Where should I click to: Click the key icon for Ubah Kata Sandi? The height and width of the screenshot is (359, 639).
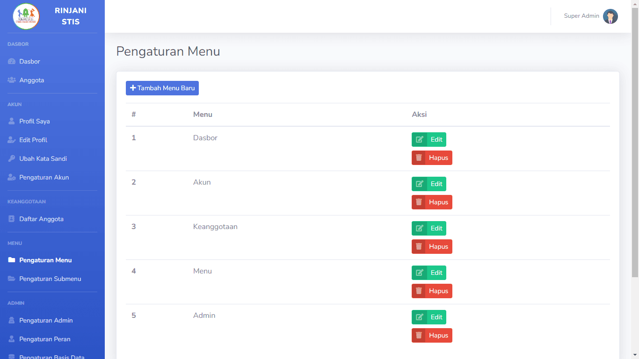pos(12,159)
